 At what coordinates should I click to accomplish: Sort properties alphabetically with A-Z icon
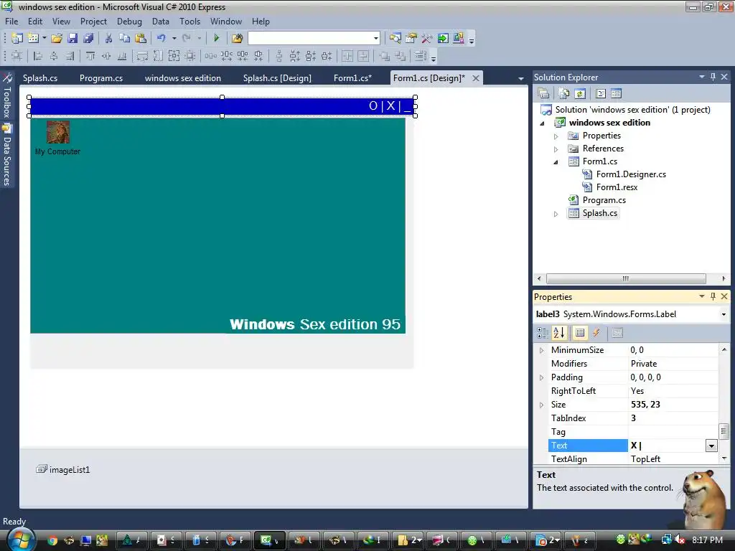point(558,333)
